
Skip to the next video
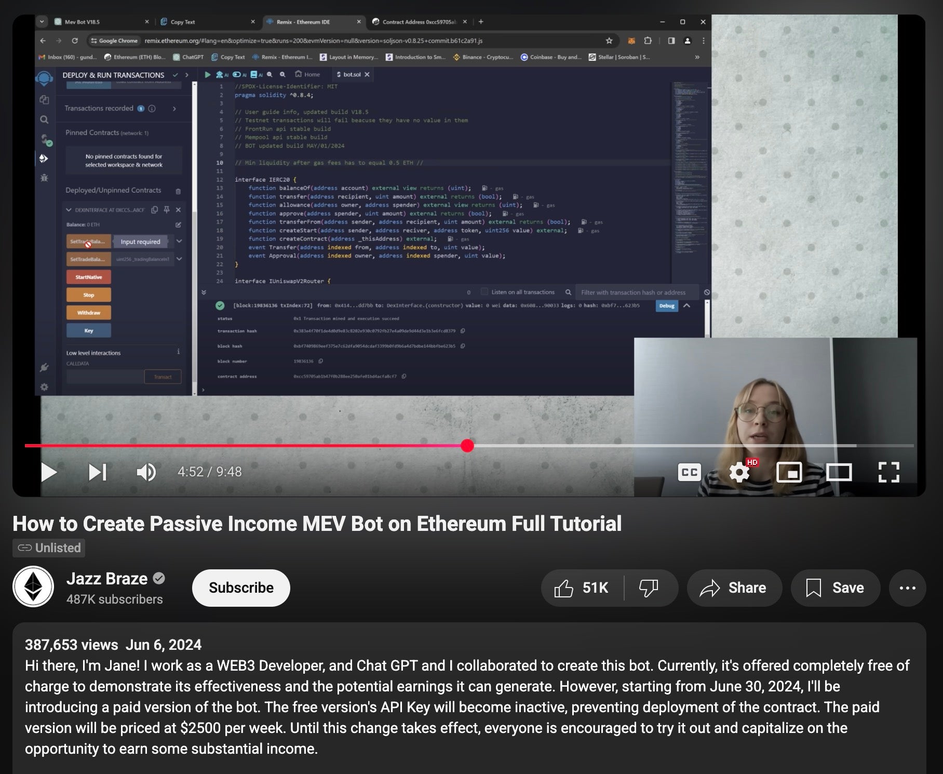pos(97,472)
